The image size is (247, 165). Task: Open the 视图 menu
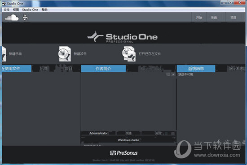click(x=16, y=10)
